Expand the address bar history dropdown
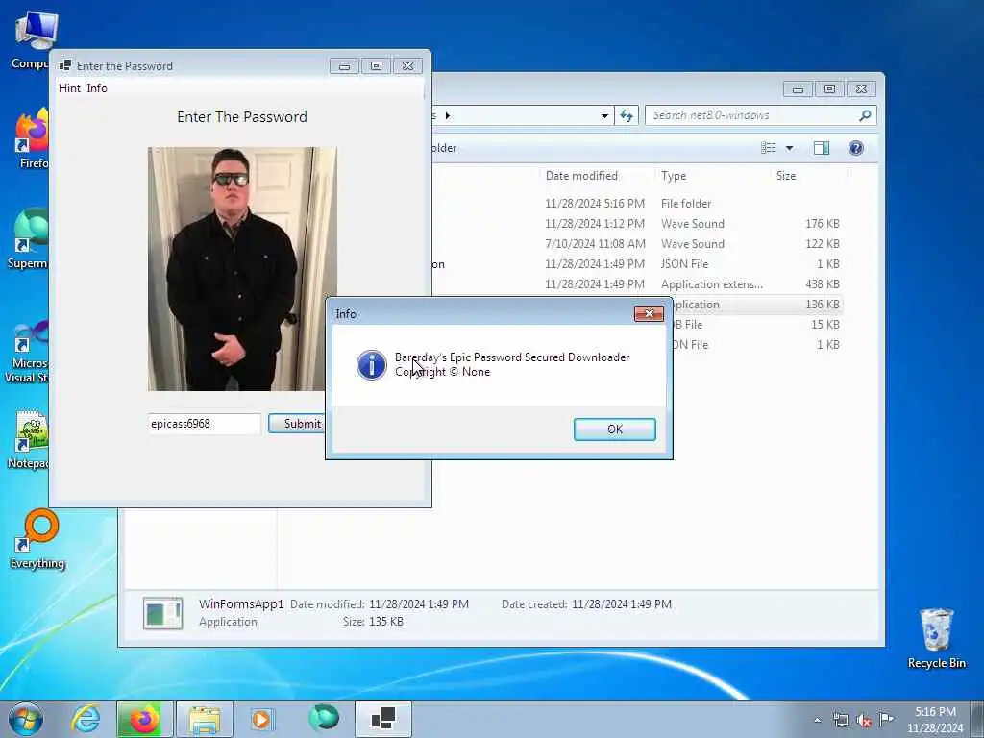Image resolution: width=984 pixels, height=738 pixels. pos(604,115)
